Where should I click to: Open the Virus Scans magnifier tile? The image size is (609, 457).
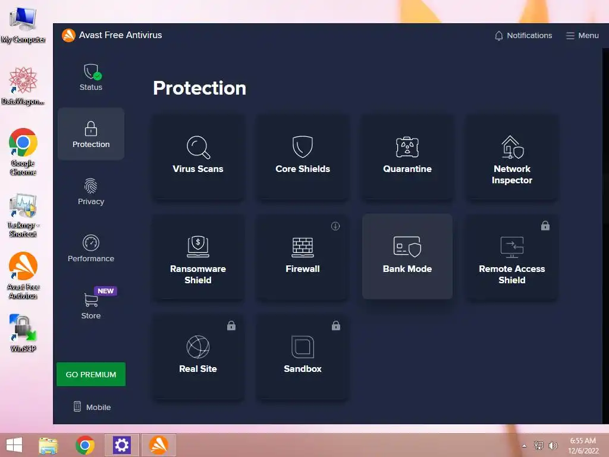click(197, 156)
